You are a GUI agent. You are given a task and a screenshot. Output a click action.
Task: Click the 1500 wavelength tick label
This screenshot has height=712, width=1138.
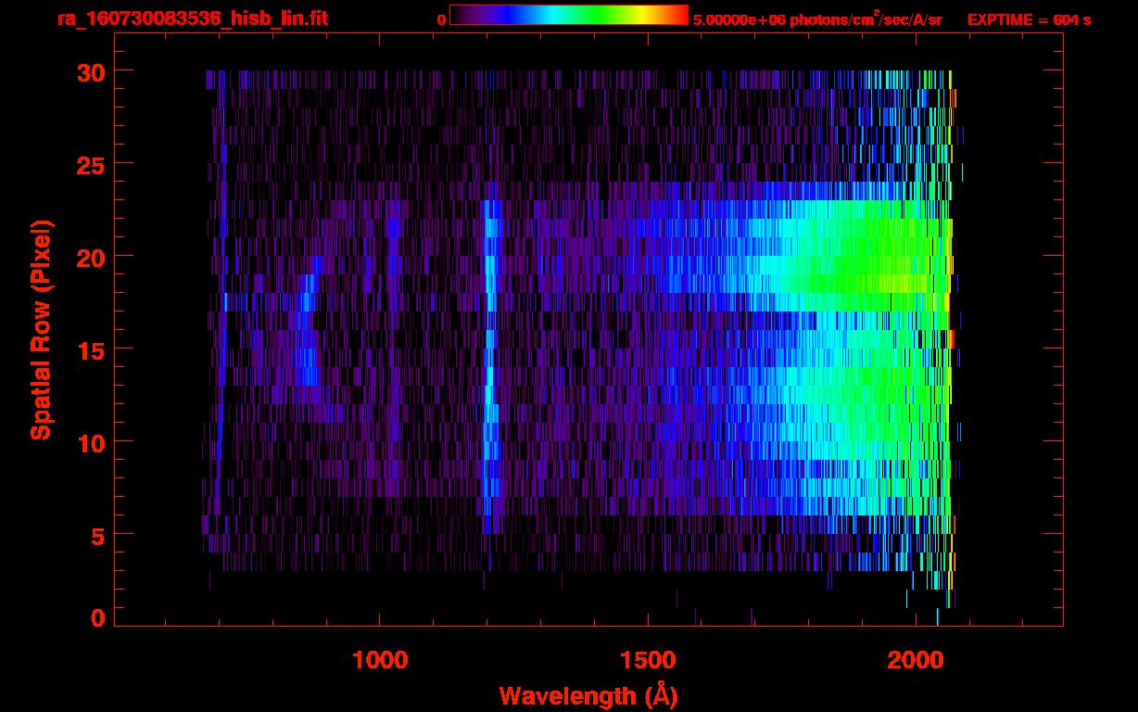click(x=648, y=659)
